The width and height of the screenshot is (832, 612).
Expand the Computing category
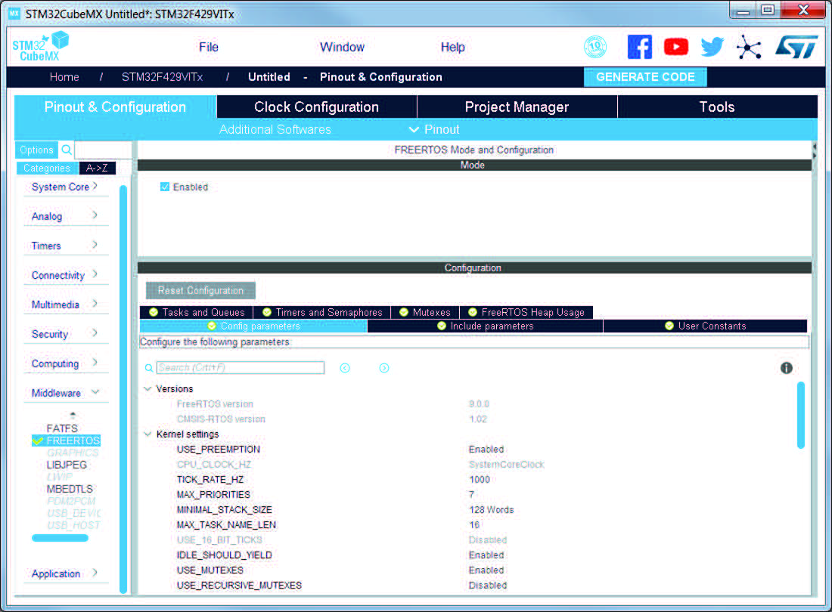pyautogui.click(x=65, y=363)
